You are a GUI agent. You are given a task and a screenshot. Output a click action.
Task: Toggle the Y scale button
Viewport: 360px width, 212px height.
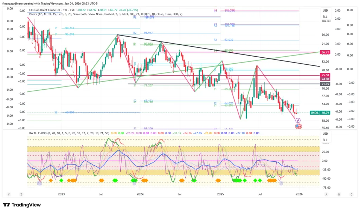9,194
